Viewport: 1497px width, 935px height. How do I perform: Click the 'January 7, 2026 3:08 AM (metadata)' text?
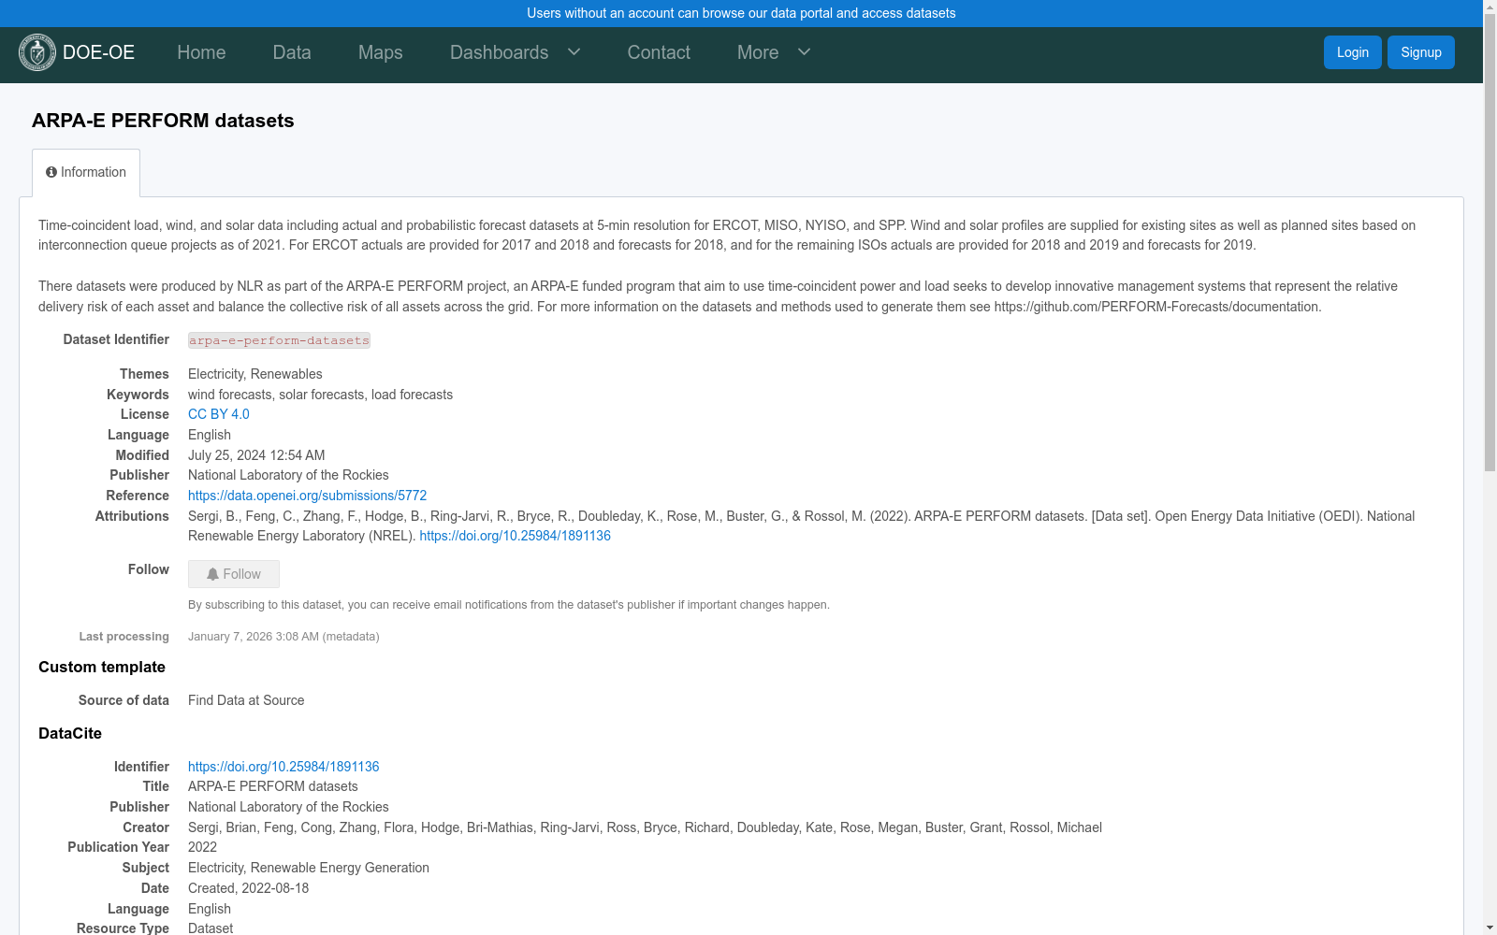pyautogui.click(x=283, y=637)
